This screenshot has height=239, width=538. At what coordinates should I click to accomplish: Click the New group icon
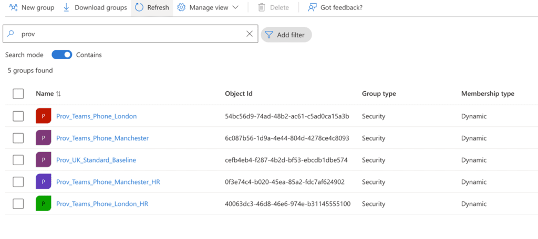pos(13,7)
